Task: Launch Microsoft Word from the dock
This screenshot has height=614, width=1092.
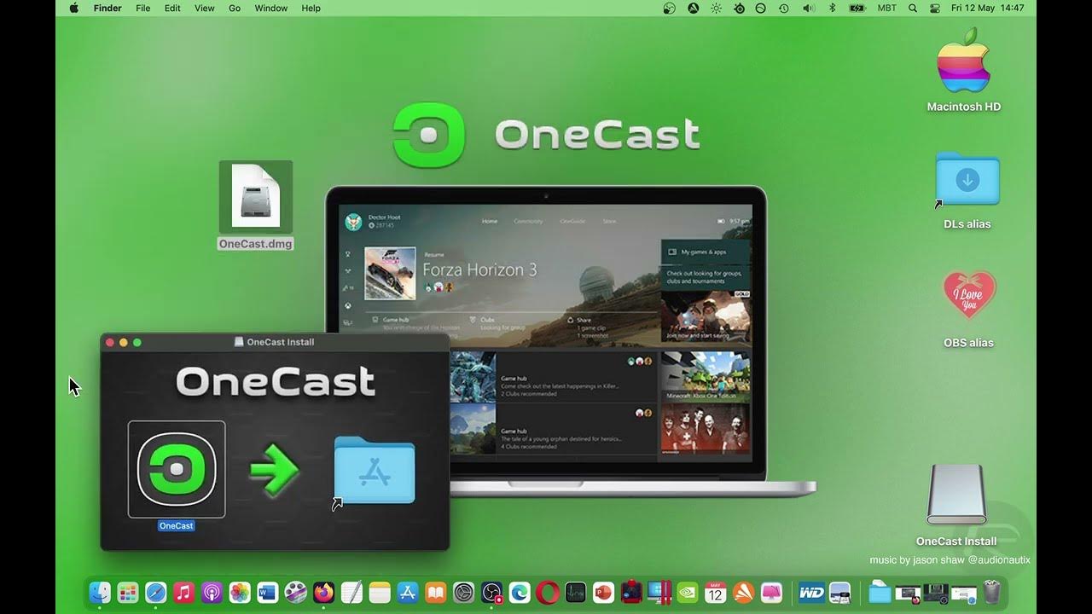Action: point(268,592)
